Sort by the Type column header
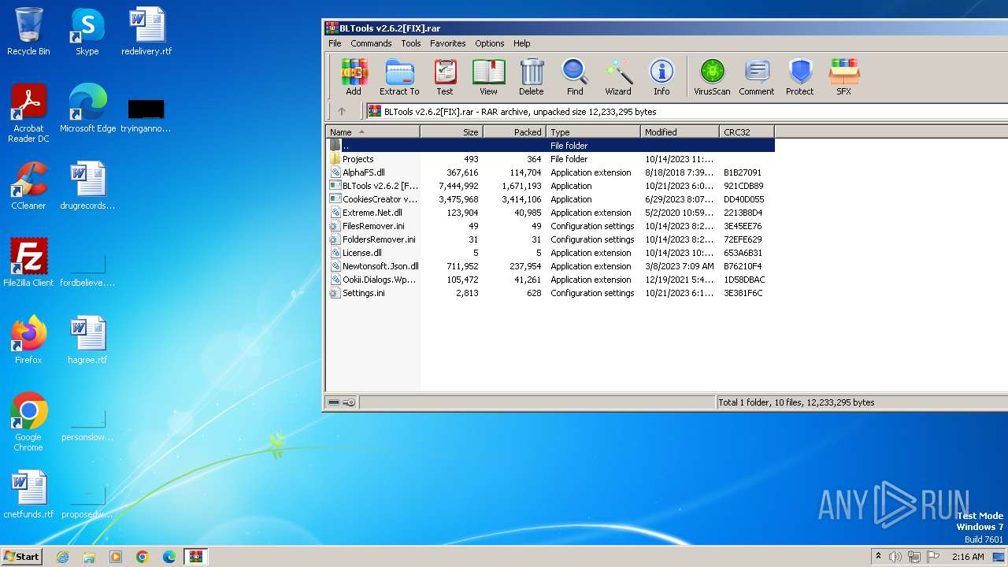The image size is (1008, 567). click(x=594, y=132)
